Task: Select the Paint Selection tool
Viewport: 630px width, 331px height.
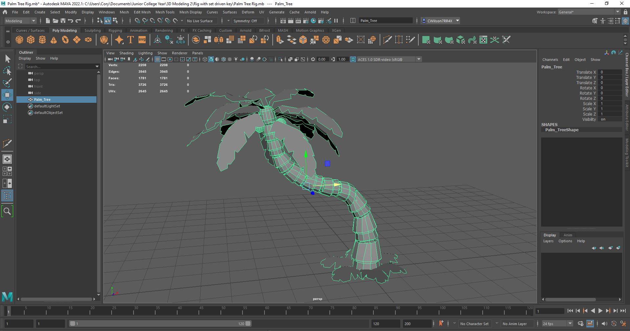Action: 7,83
